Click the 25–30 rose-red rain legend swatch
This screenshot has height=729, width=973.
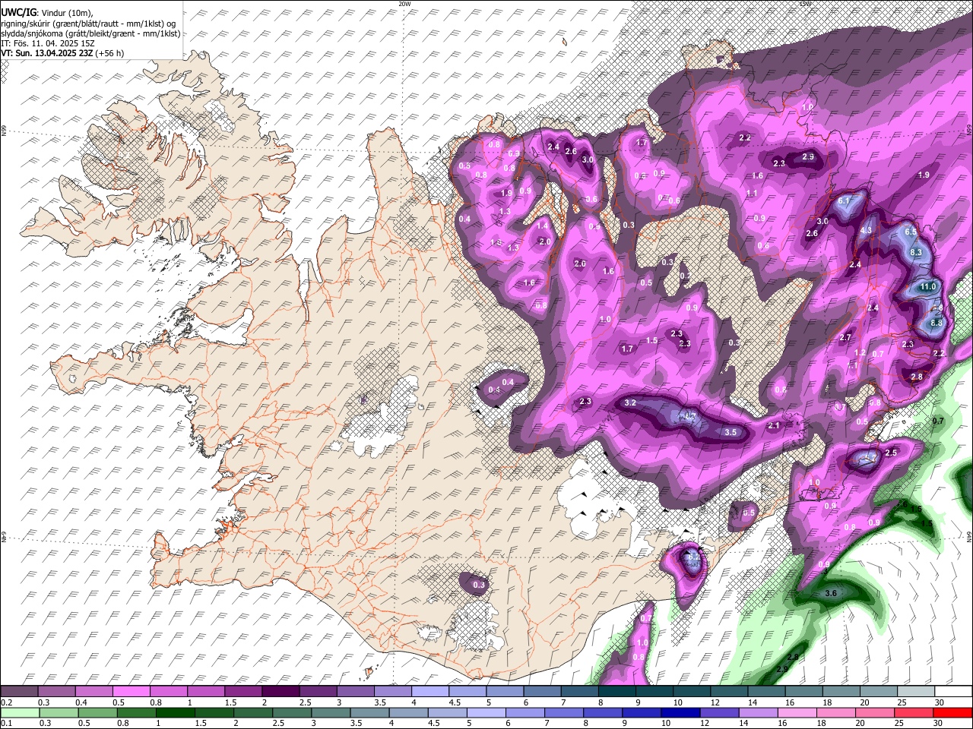pyautogui.click(x=913, y=712)
